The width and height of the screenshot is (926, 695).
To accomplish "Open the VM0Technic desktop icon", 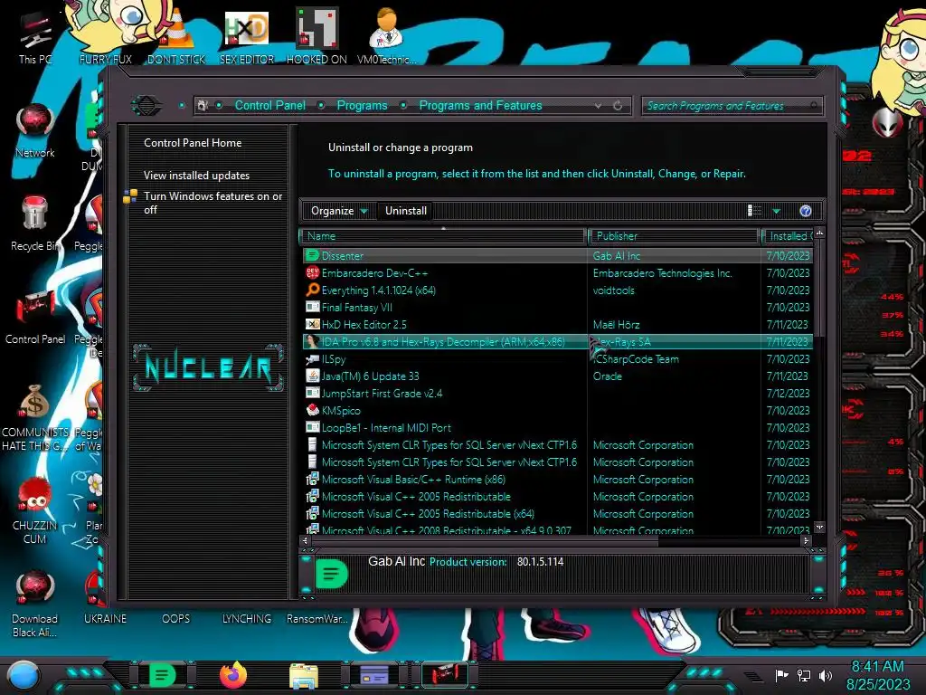I will [387, 35].
